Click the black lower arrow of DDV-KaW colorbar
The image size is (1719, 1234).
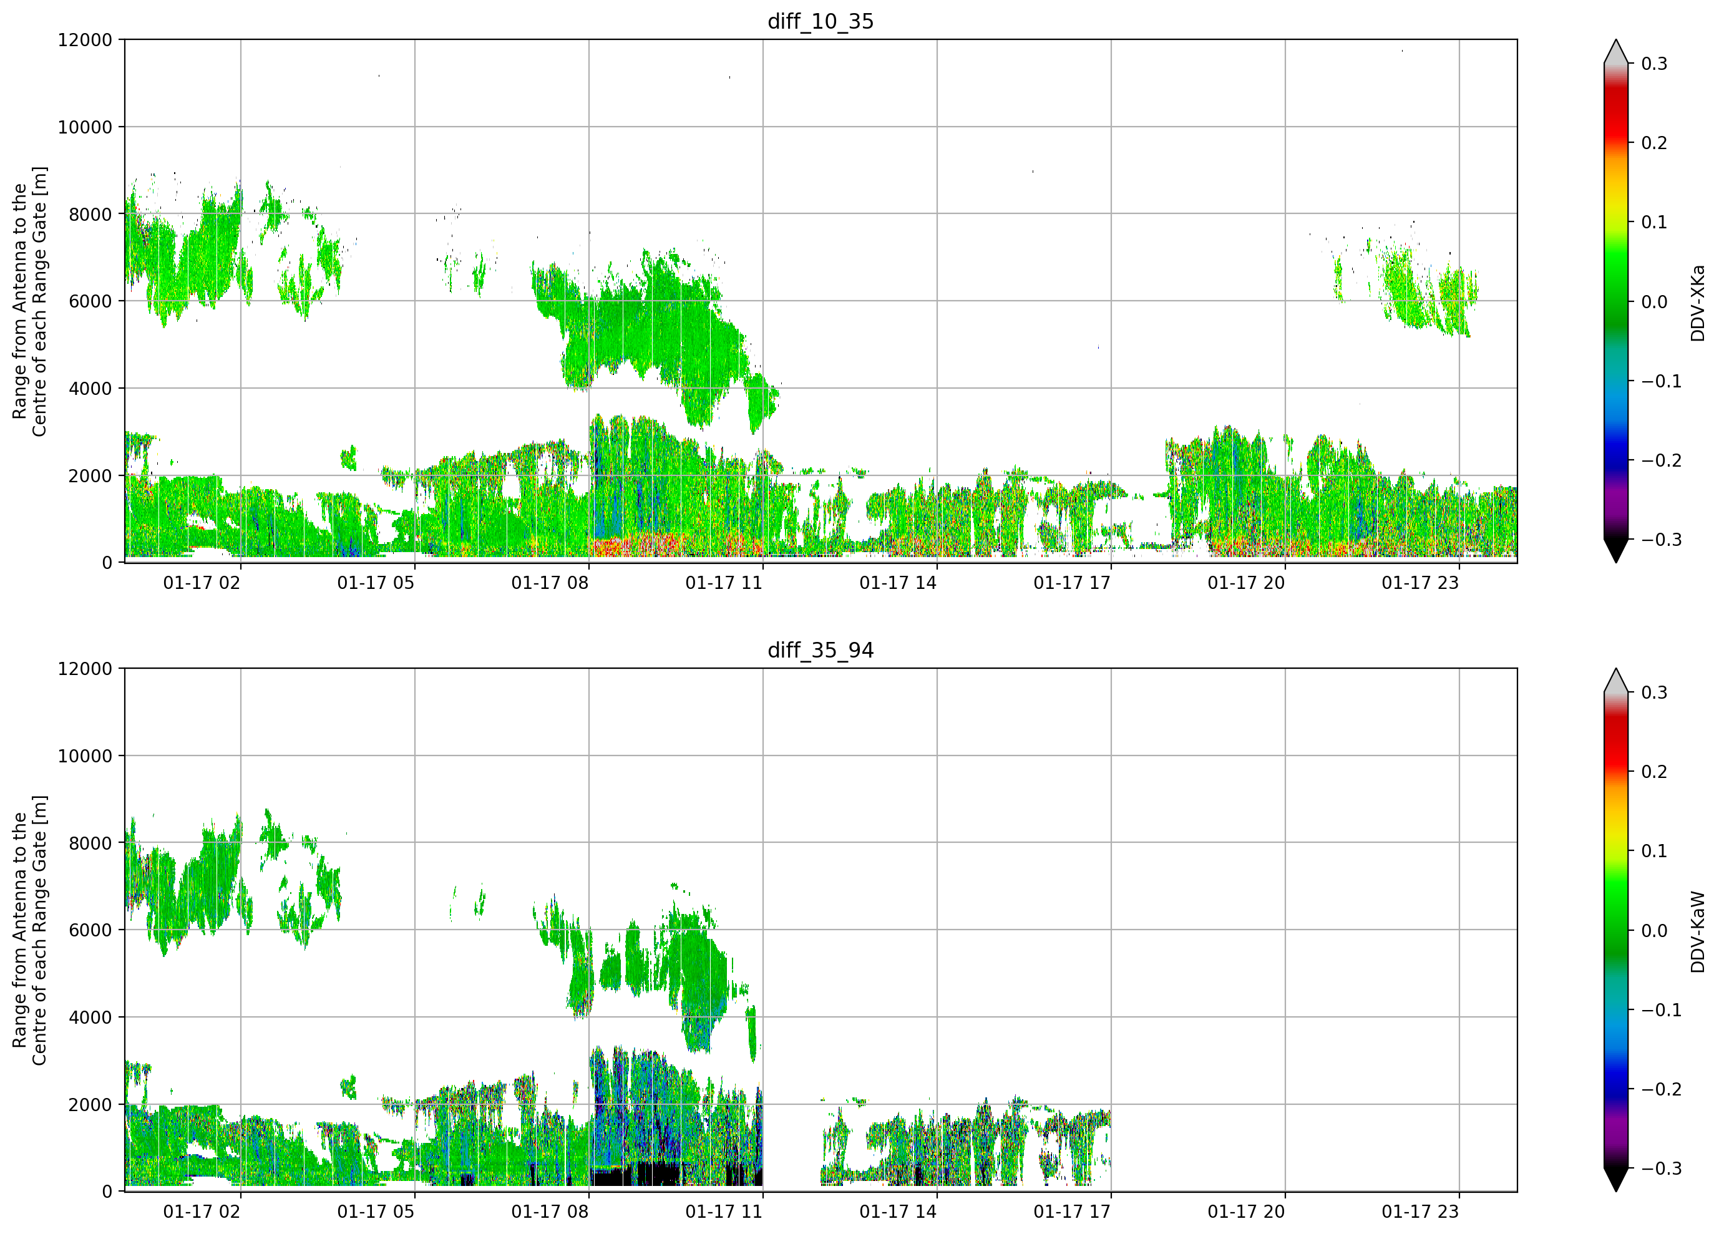point(1616,1180)
